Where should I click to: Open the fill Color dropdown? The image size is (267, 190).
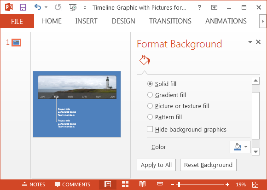[x=240, y=147]
